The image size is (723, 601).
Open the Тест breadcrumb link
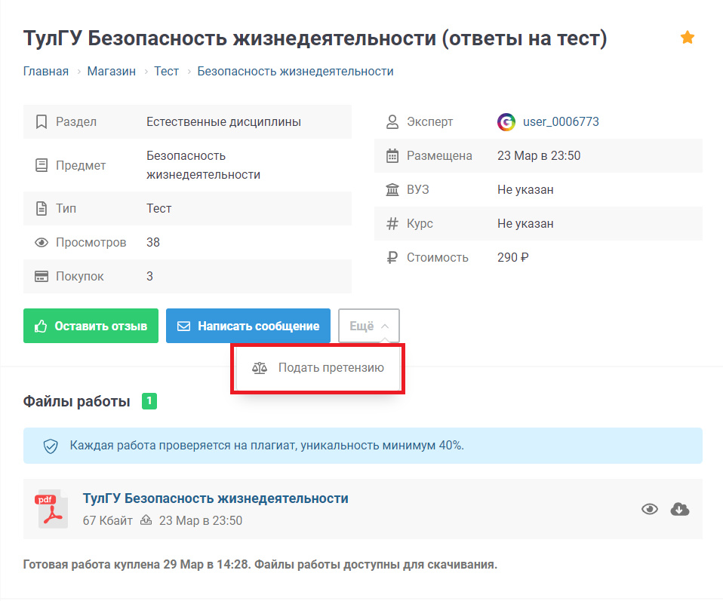(166, 72)
